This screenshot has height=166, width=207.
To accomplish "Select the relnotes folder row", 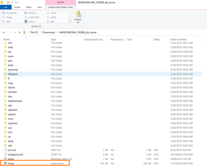I will pyautogui.click(x=102, y=92).
